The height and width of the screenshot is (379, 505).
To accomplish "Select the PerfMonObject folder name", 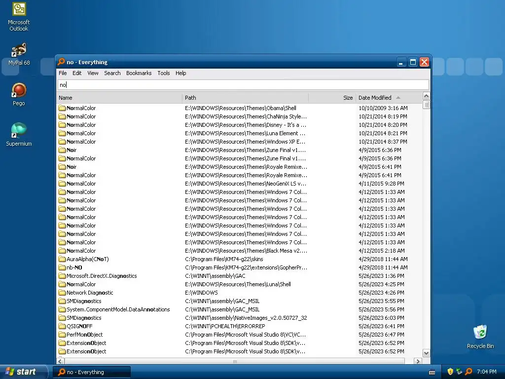I will [x=84, y=334].
